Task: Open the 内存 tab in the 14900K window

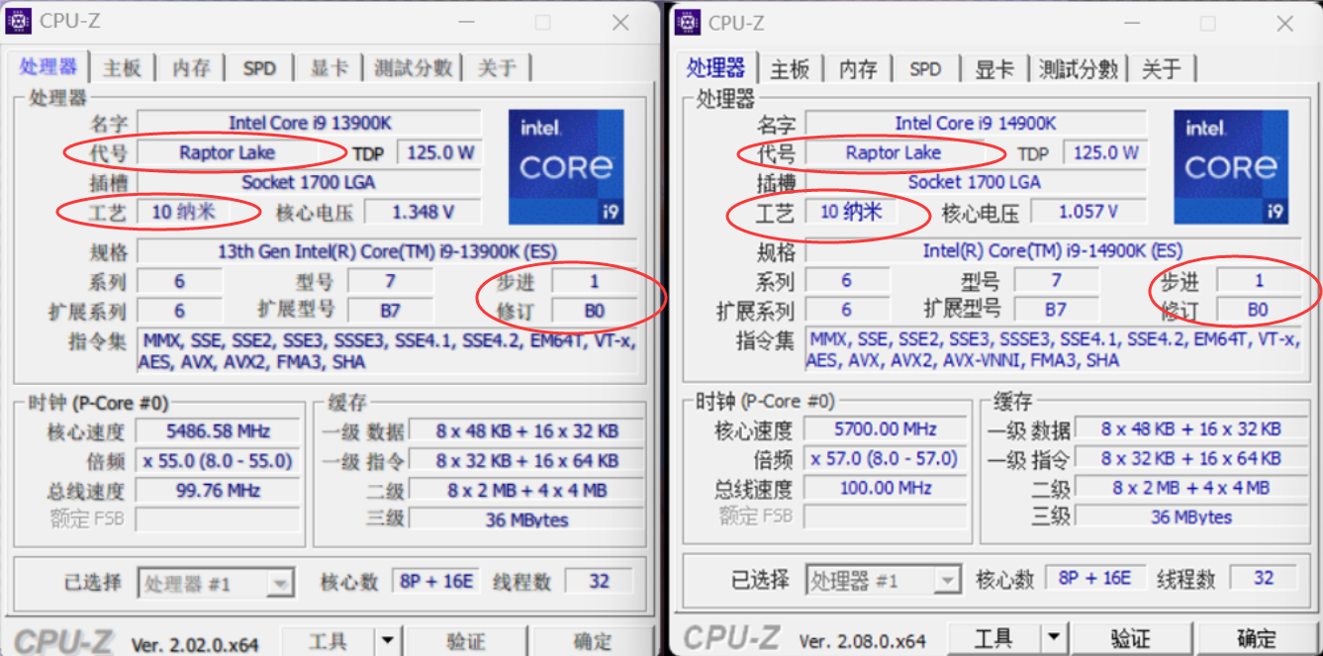Action: 859,68
